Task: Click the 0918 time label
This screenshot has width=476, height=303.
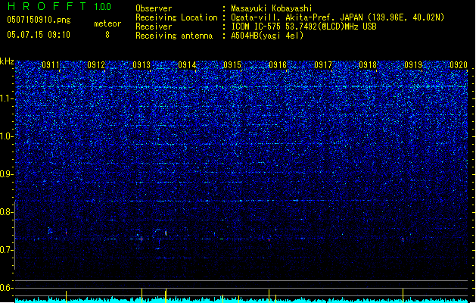Action: [x=368, y=65]
